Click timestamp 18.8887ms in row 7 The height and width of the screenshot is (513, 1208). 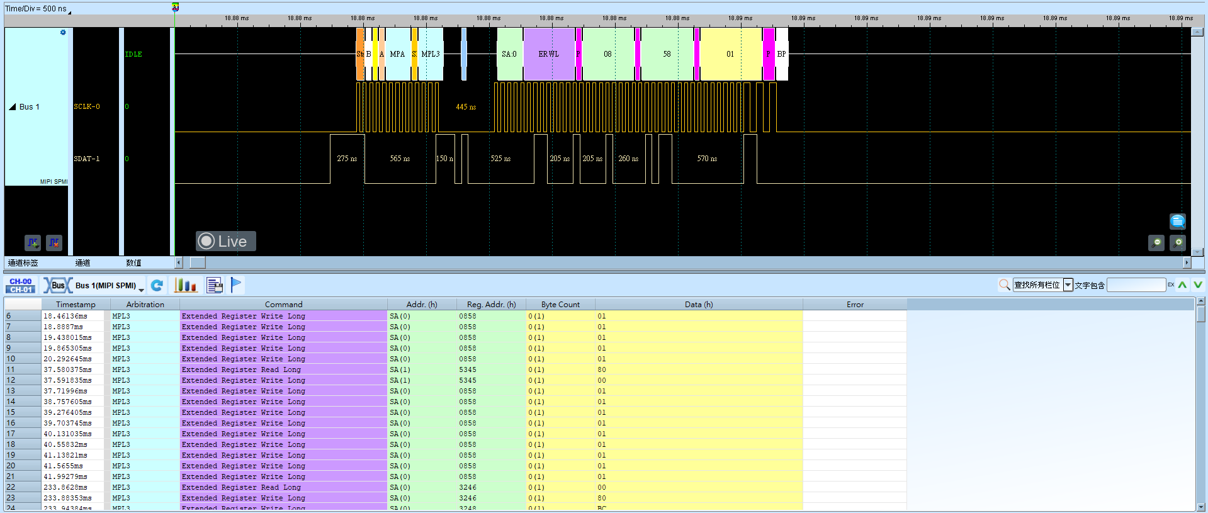pyautogui.click(x=63, y=327)
